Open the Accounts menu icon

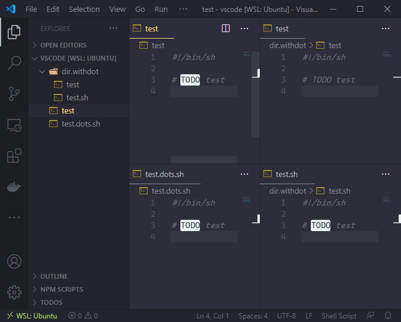click(14, 261)
